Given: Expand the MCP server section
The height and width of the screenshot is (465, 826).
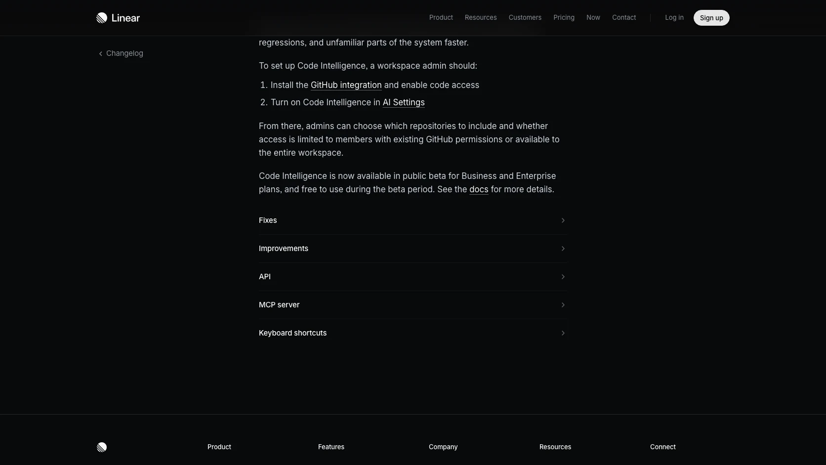Looking at the screenshot, I should click(413, 305).
